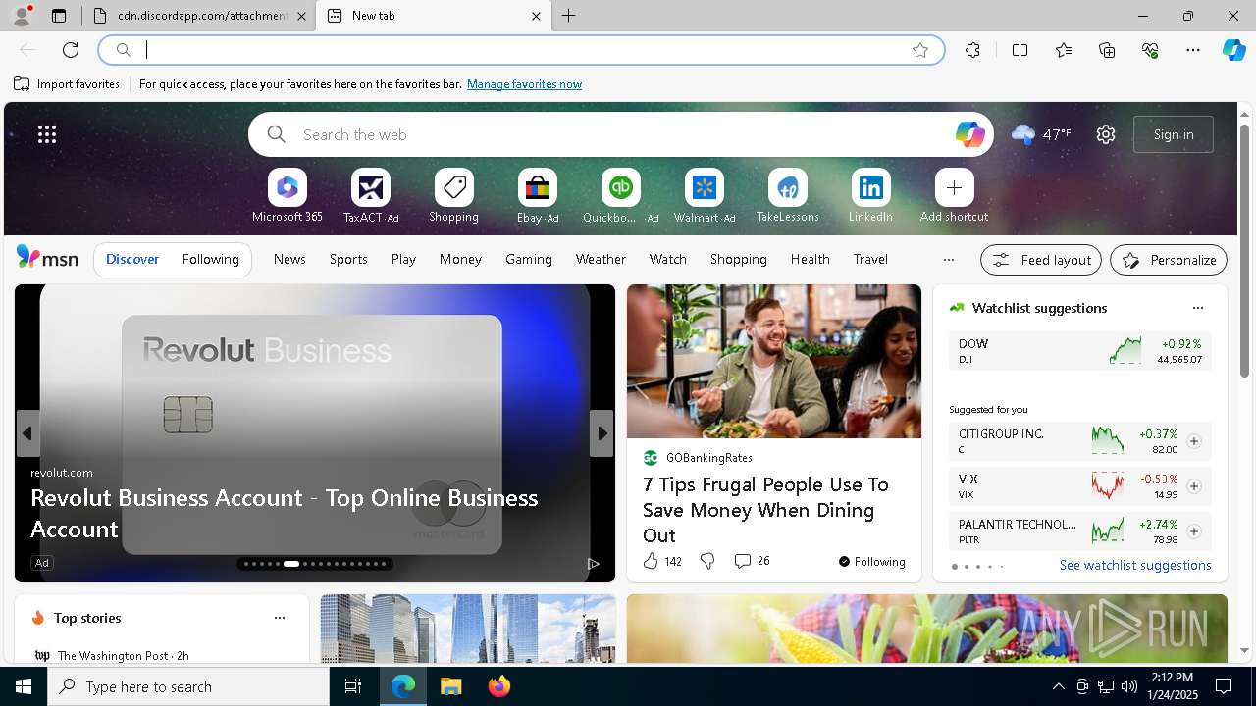This screenshot has width=1256, height=706.
Task: Click the Sign in button
Action: pos(1174,134)
